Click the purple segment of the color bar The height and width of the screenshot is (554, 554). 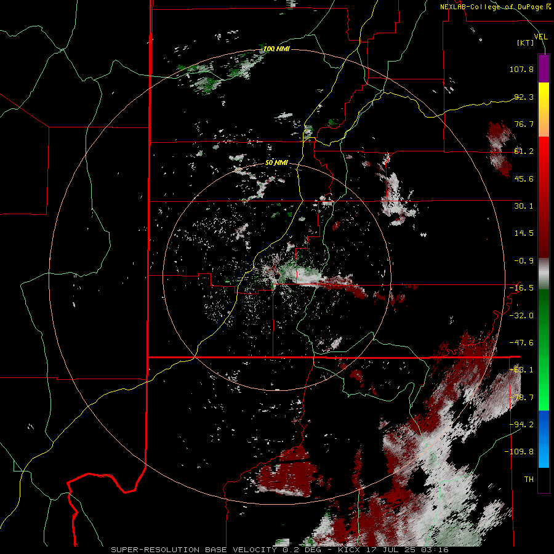(544, 68)
